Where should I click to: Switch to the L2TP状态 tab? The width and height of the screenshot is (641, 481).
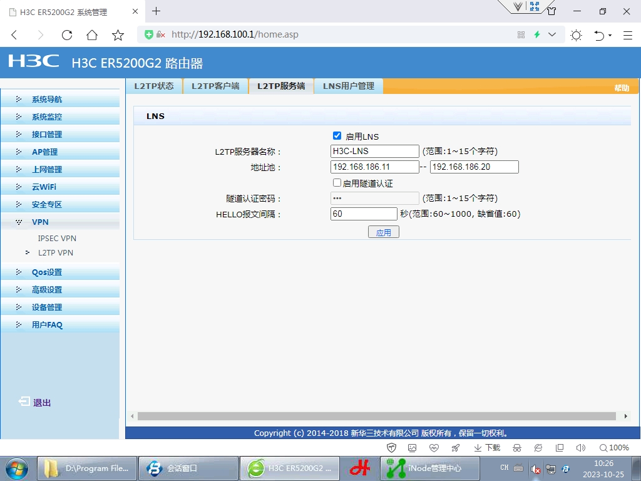pos(154,86)
